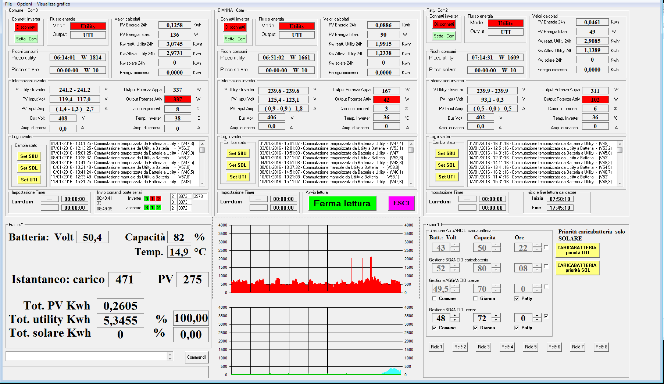Uncheck Gianna checkbox under SGANCIO utenze
The width and height of the screenshot is (664, 384).
pyautogui.click(x=475, y=328)
